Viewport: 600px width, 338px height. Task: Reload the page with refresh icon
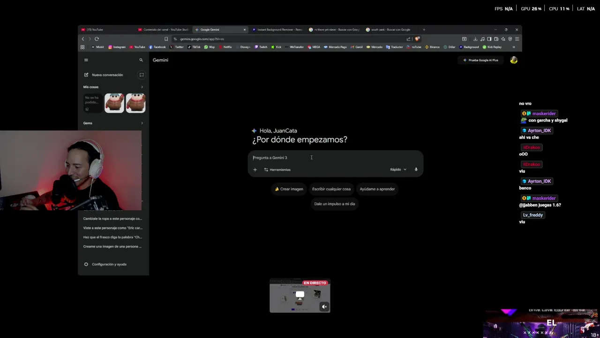coord(97,39)
